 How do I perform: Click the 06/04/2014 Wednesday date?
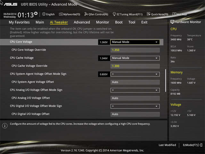click(10, 15)
